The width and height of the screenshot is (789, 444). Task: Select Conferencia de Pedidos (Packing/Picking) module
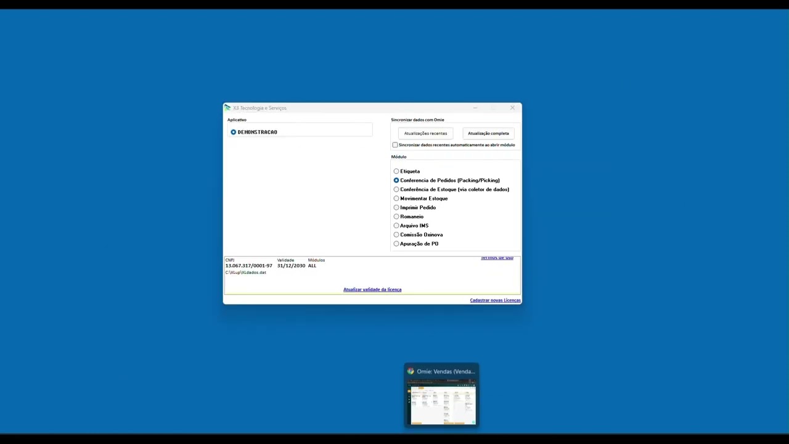pyautogui.click(x=396, y=181)
